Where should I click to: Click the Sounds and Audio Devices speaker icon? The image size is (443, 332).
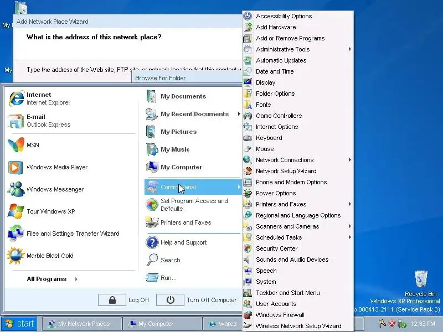(247, 260)
